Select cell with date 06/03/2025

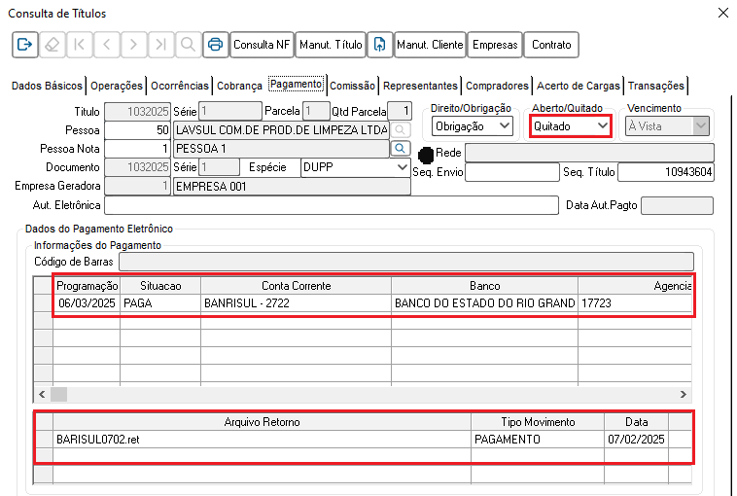coord(87,303)
